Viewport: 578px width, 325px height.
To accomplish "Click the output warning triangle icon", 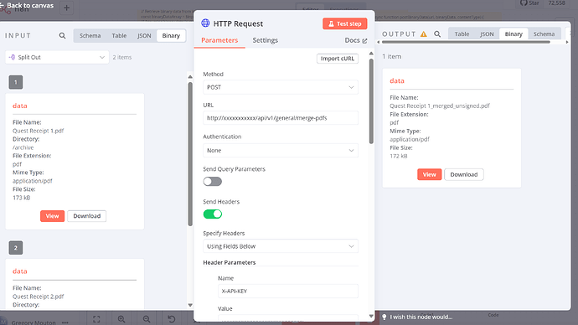I will [x=424, y=34].
